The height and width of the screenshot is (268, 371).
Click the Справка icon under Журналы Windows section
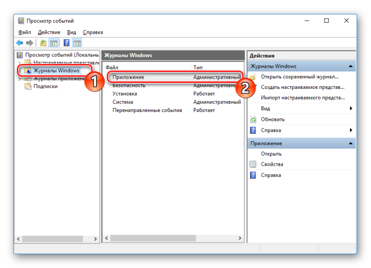(x=253, y=131)
